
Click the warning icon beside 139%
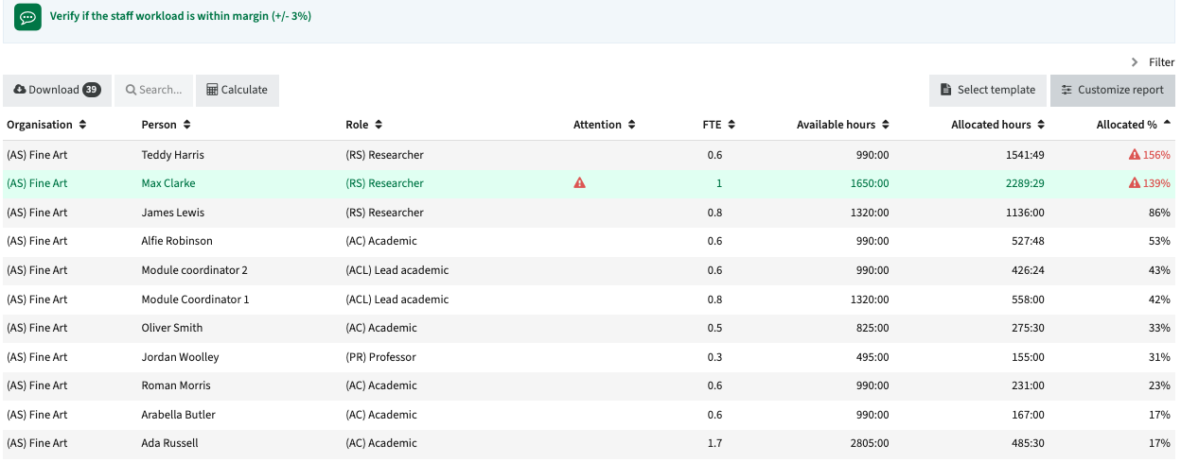click(x=1135, y=183)
